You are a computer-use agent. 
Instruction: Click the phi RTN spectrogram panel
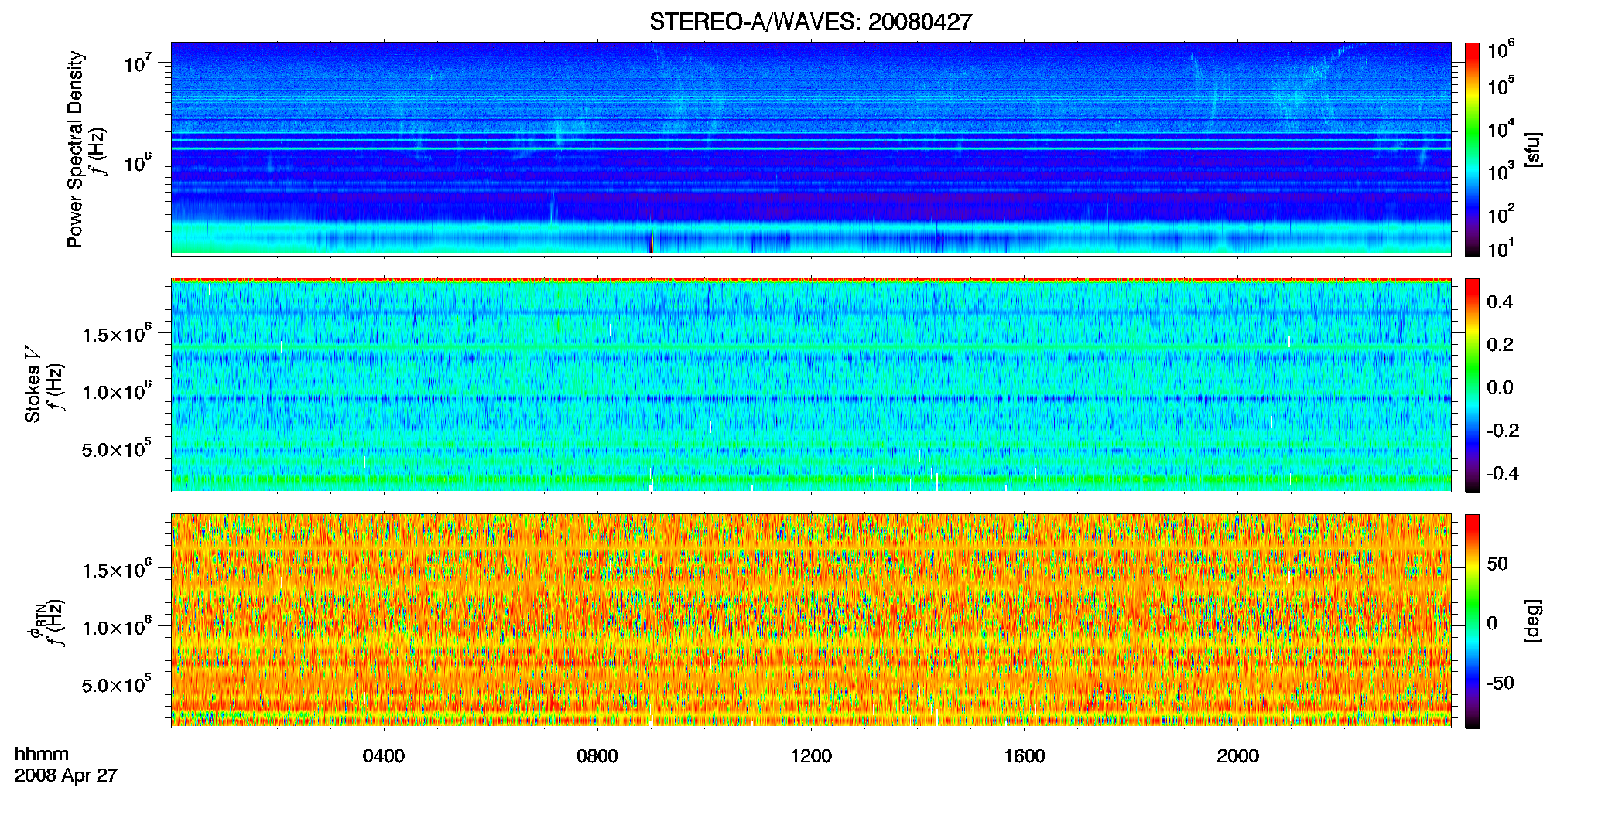(811, 621)
